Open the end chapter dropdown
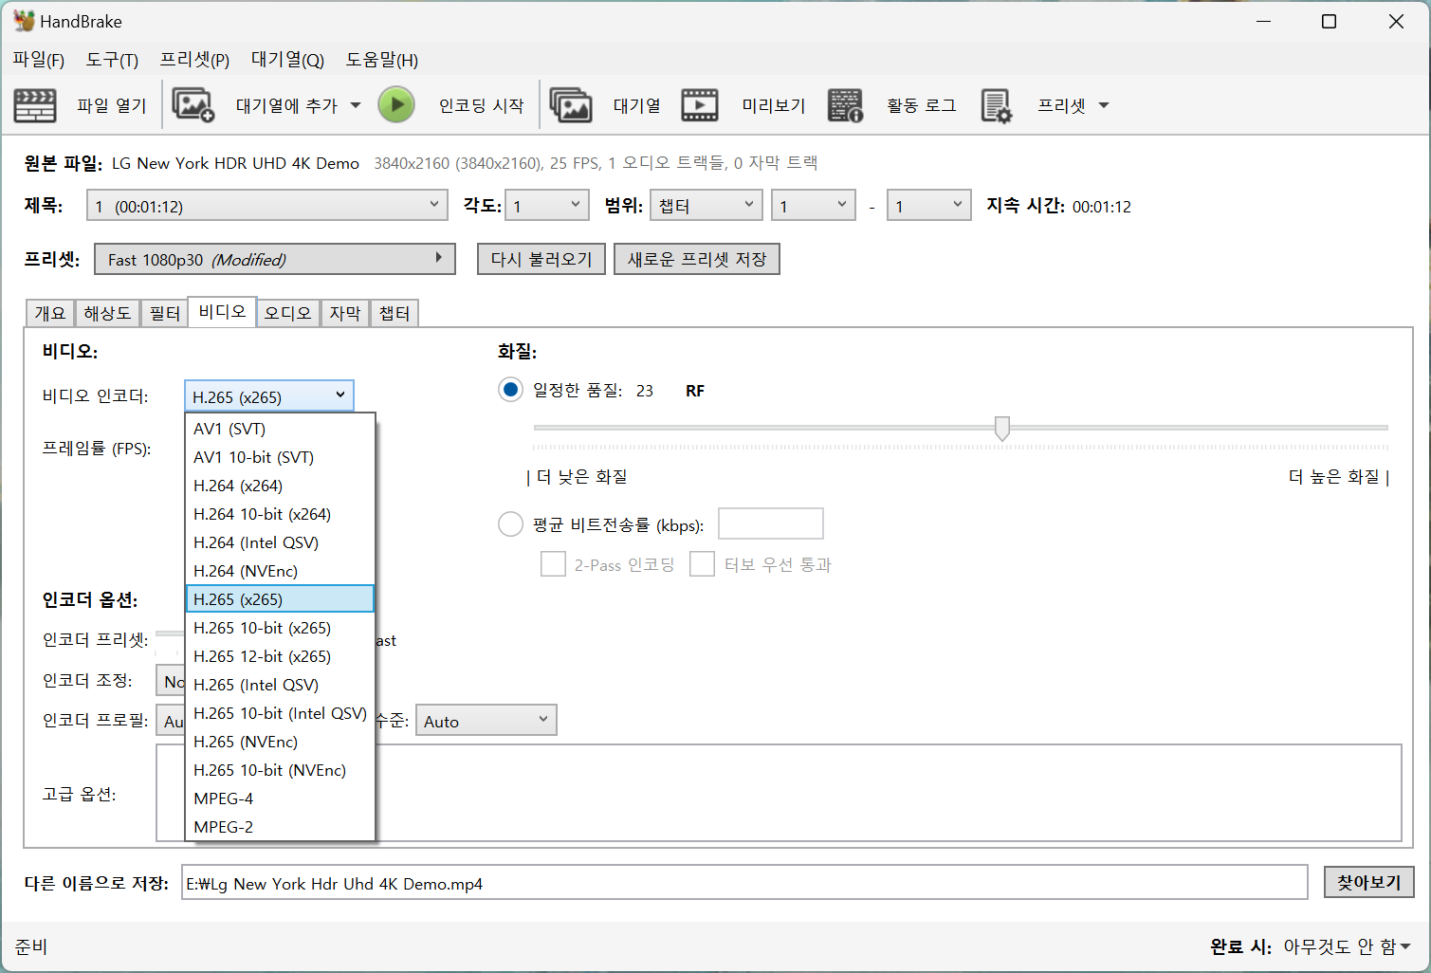 (929, 206)
